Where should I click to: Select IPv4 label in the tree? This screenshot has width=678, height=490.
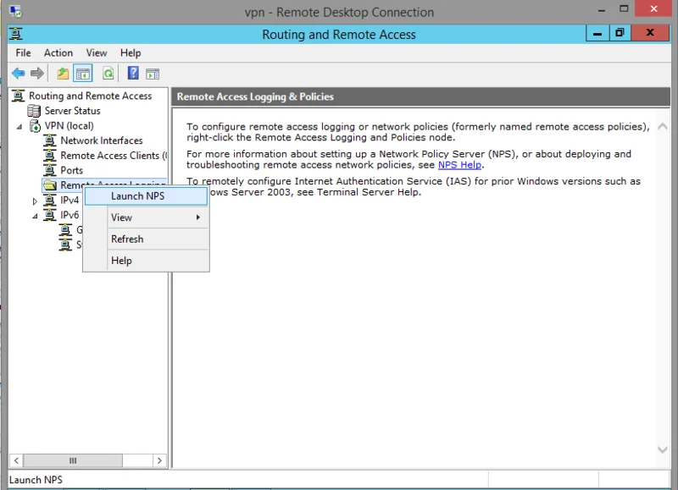click(69, 200)
